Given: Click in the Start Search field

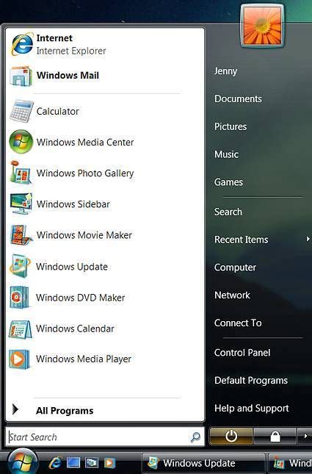Looking at the screenshot, I should point(104,437).
